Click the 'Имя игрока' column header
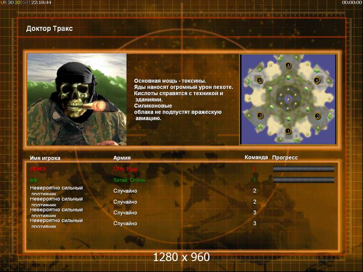363x272 pixels. pyautogui.click(x=45, y=158)
